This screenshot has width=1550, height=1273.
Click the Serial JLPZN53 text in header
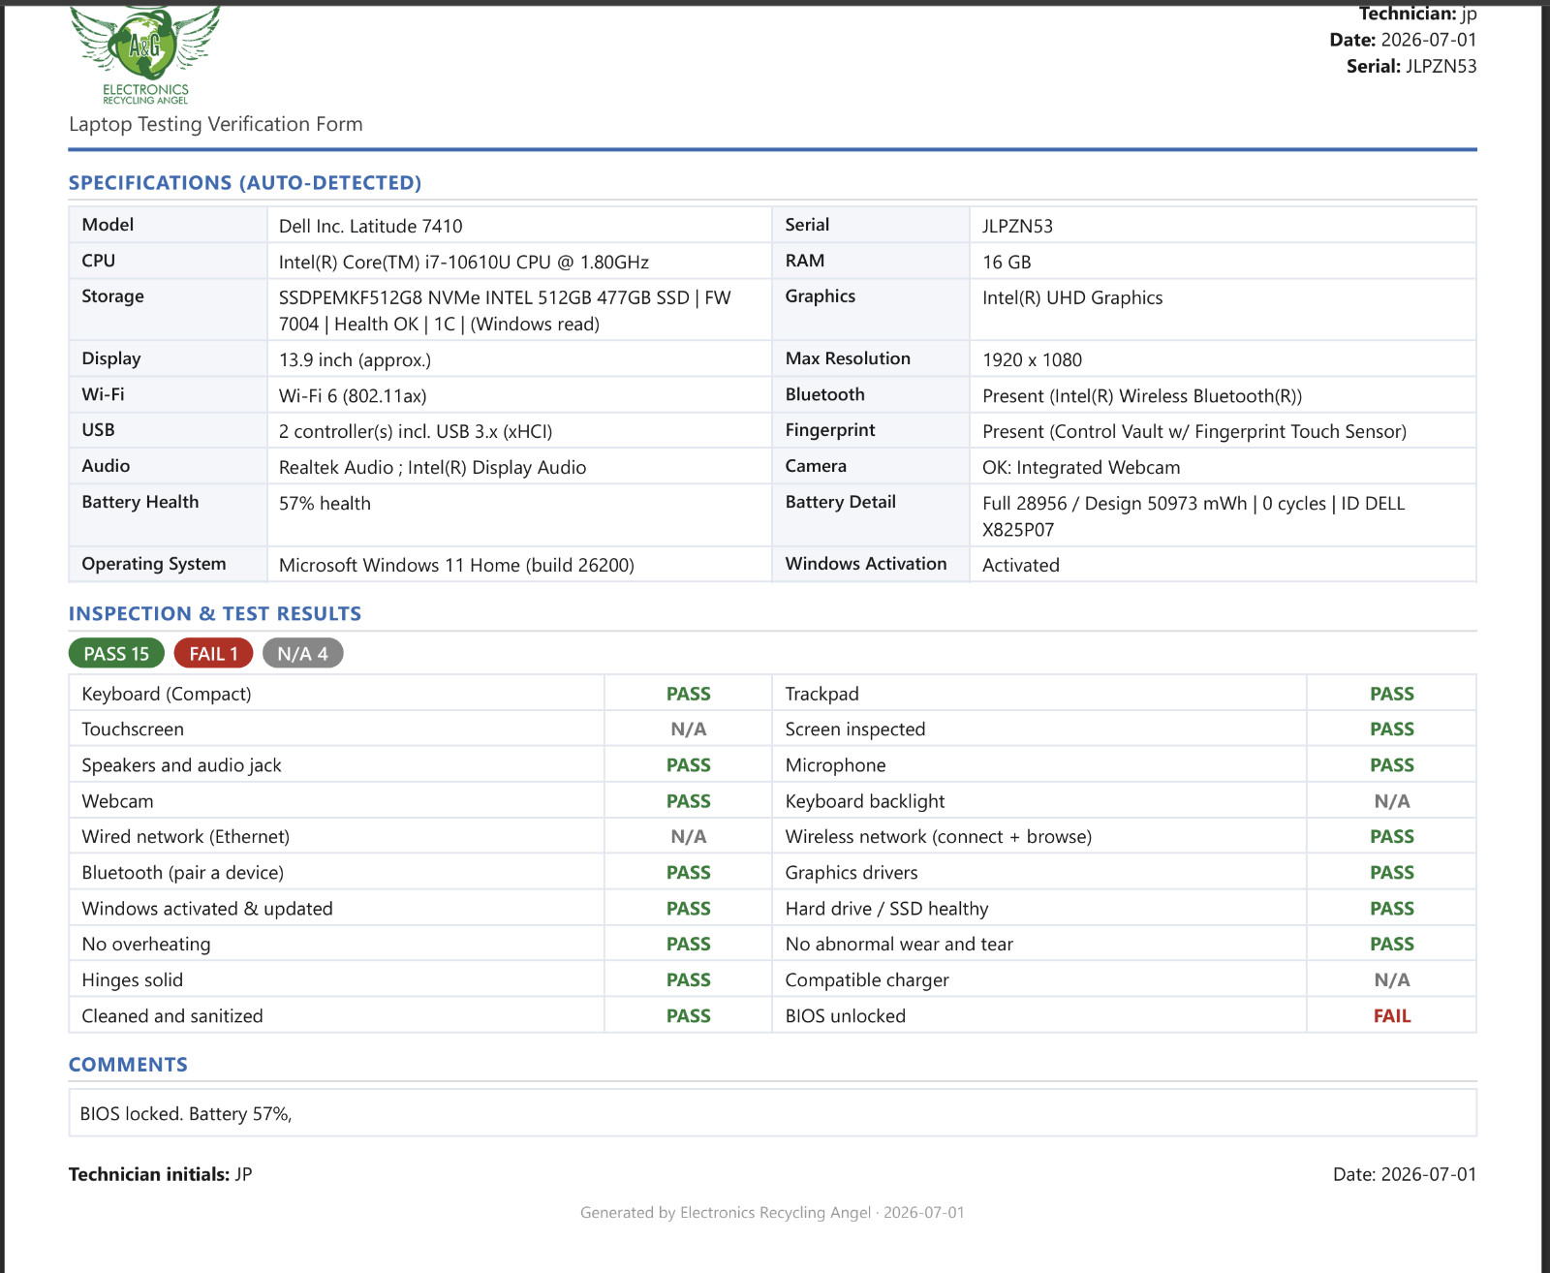click(1411, 66)
